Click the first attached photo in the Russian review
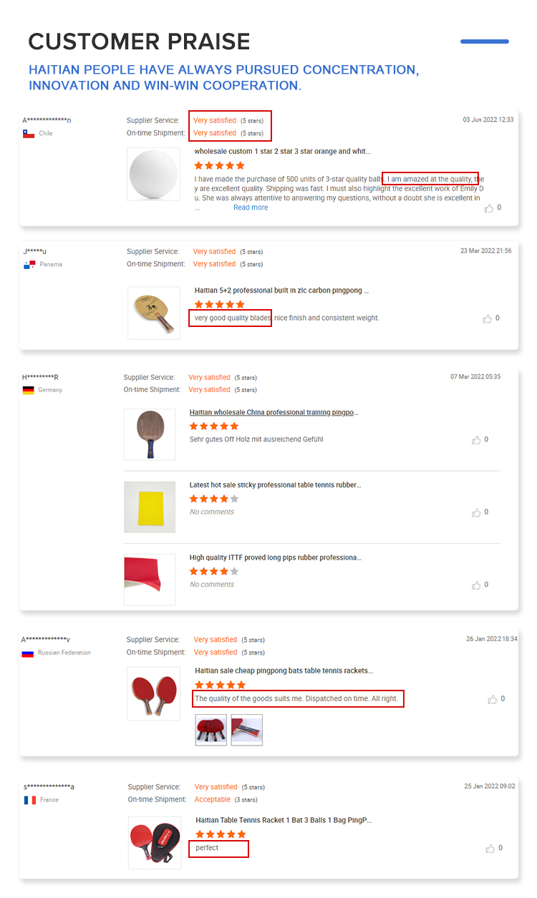The height and width of the screenshot is (898, 537). coord(211,730)
